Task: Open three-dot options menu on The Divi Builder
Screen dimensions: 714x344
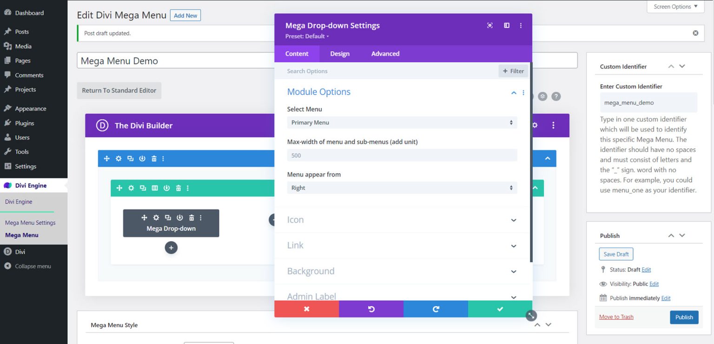Action: 553,125
